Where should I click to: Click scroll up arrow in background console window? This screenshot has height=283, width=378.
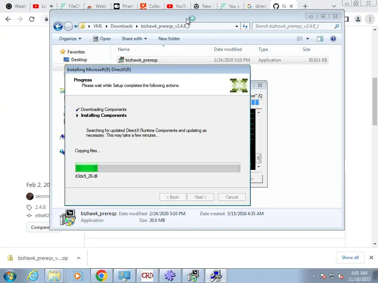pyautogui.click(x=259, y=112)
